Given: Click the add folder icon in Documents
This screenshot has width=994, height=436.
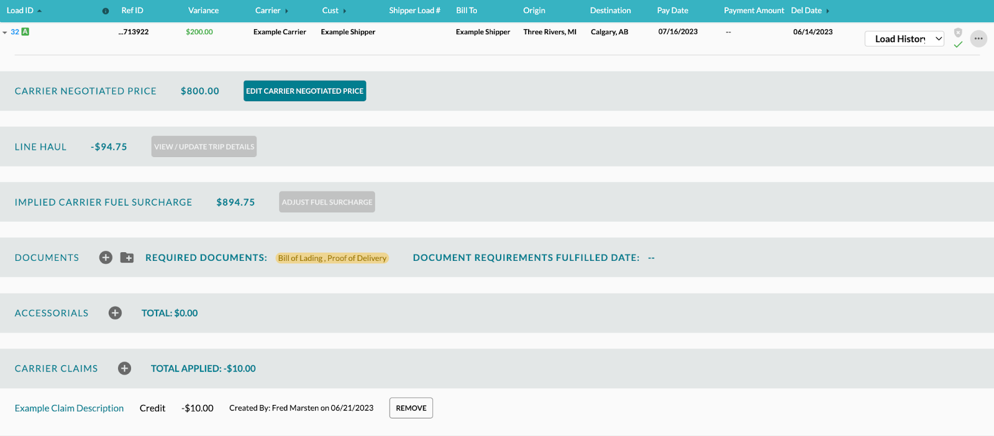Looking at the screenshot, I should 127,257.
